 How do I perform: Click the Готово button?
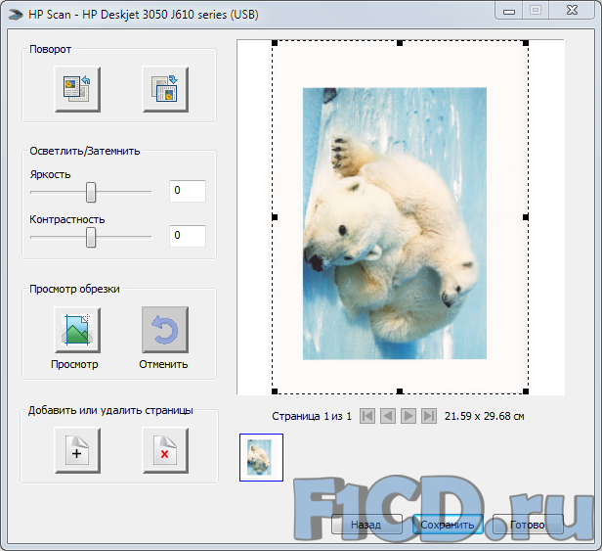[528, 524]
